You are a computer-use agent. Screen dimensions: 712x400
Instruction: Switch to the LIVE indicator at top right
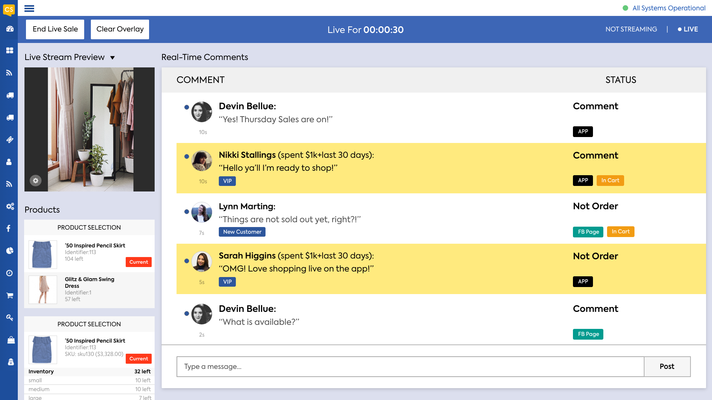coord(688,29)
